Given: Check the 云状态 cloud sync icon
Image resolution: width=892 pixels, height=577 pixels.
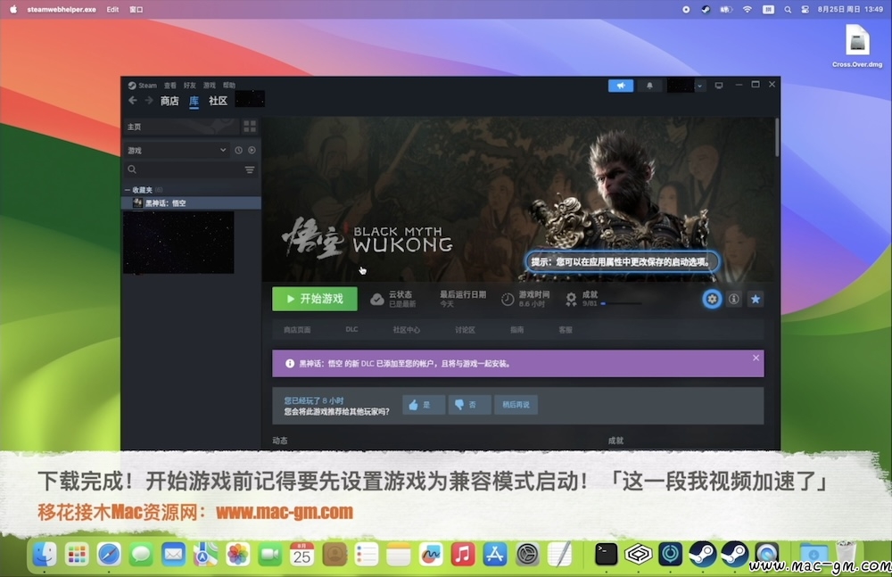Looking at the screenshot, I should pos(377,300).
